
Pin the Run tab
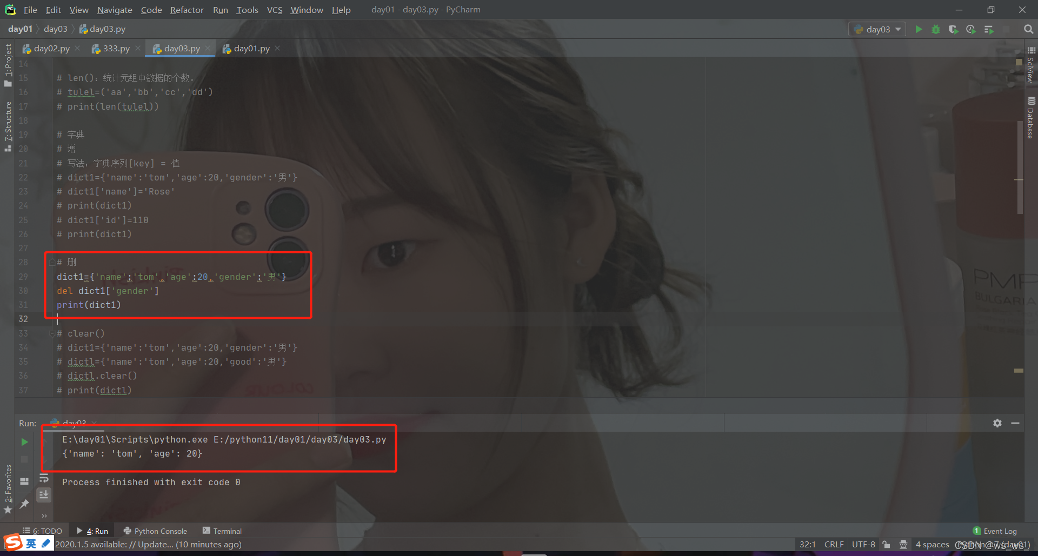point(24,504)
